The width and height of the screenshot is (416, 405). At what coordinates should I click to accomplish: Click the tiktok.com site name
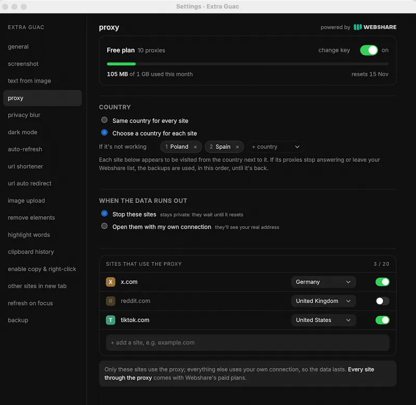tap(135, 320)
